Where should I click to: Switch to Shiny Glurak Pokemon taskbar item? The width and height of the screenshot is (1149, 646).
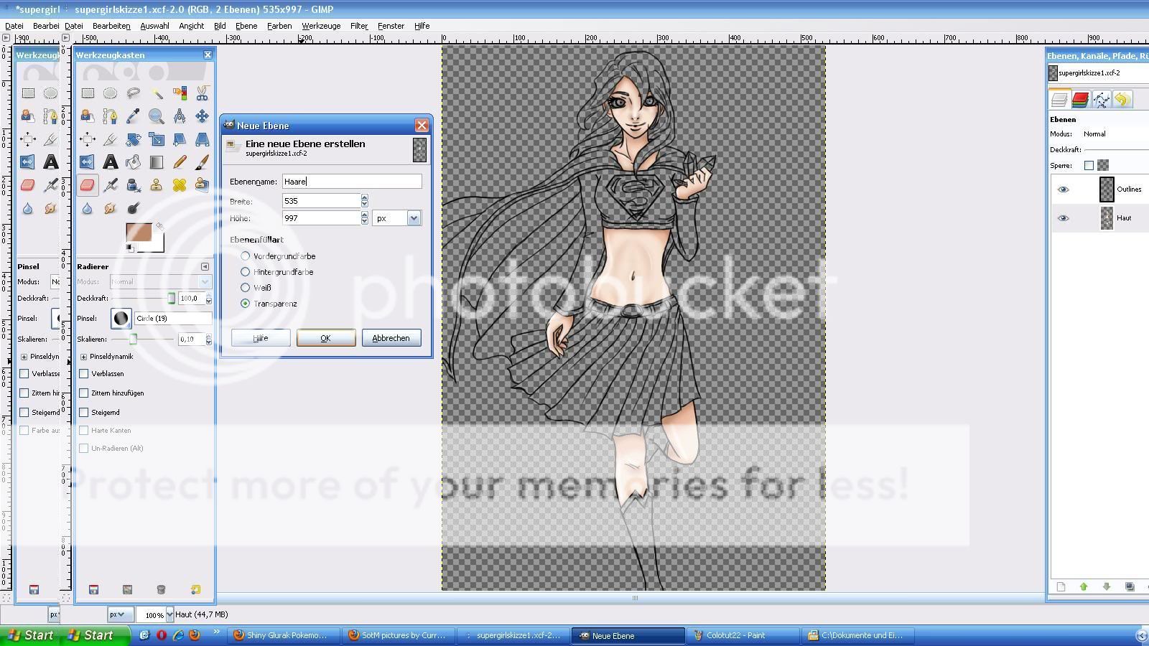pos(284,635)
